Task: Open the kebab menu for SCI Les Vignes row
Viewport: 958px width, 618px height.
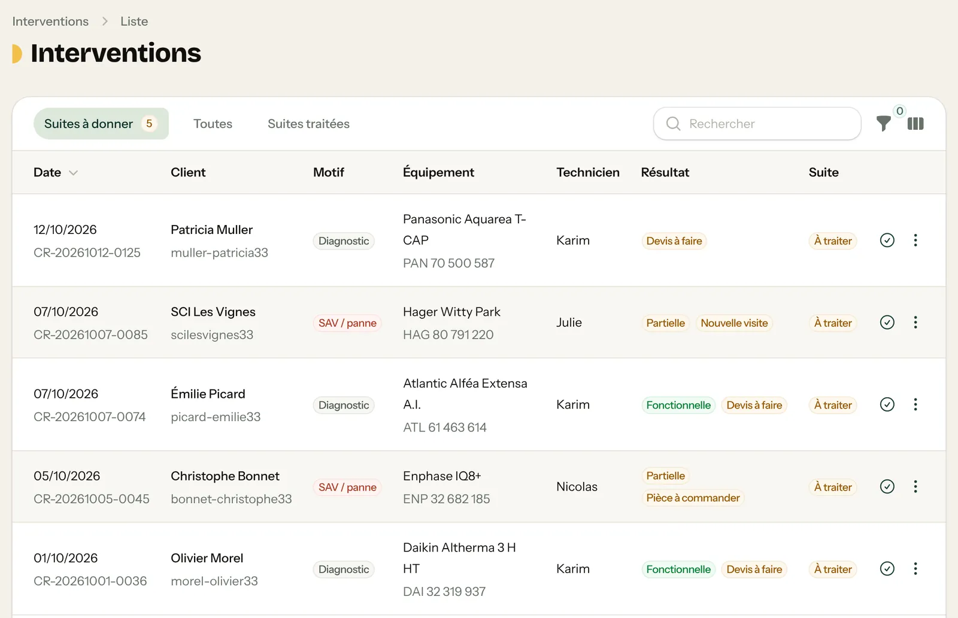Action: [915, 322]
